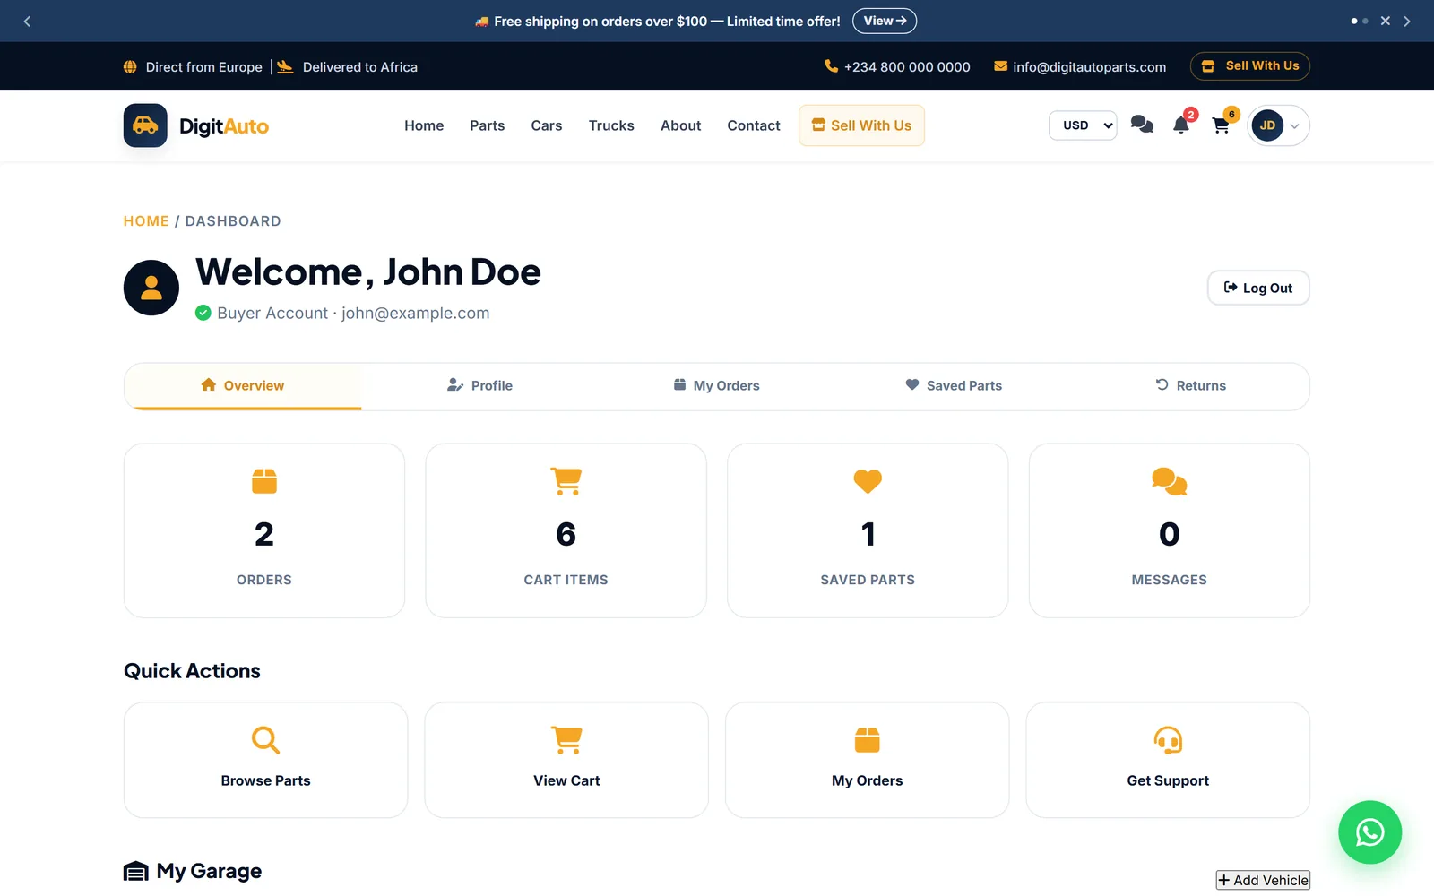The width and height of the screenshot is (1434, 896).
Task: Click Sell With Us in top dark bar
Action: [x=1250, y=66]
